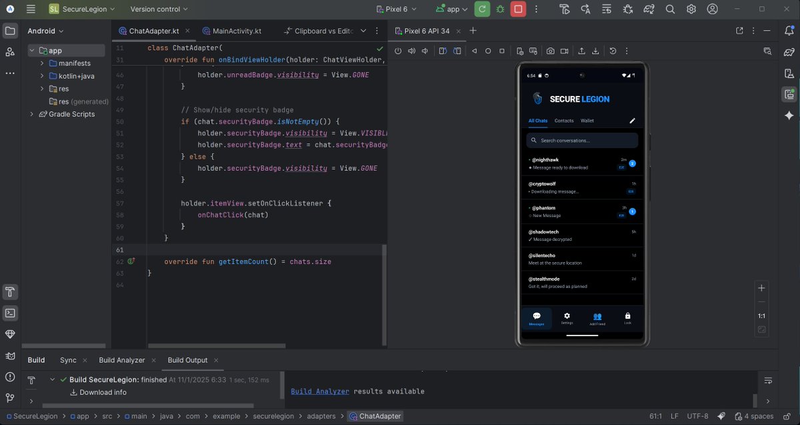Open the Sync tab in Build panel
Viewport: 800px width, 425px height.
pyautogui.click(x=68, y=360)
